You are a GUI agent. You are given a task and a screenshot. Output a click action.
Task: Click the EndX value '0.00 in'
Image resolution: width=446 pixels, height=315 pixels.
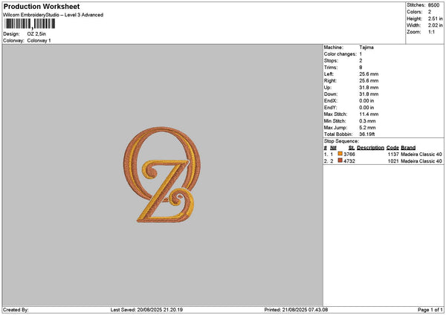click(x=366, y=101)
